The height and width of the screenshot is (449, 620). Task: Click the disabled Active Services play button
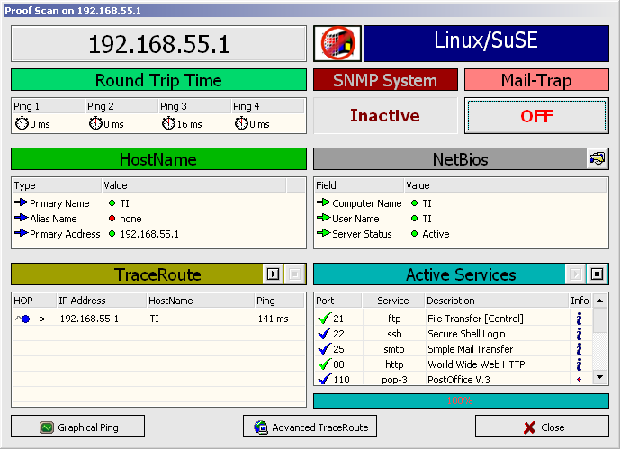click(x=575, y=274)
